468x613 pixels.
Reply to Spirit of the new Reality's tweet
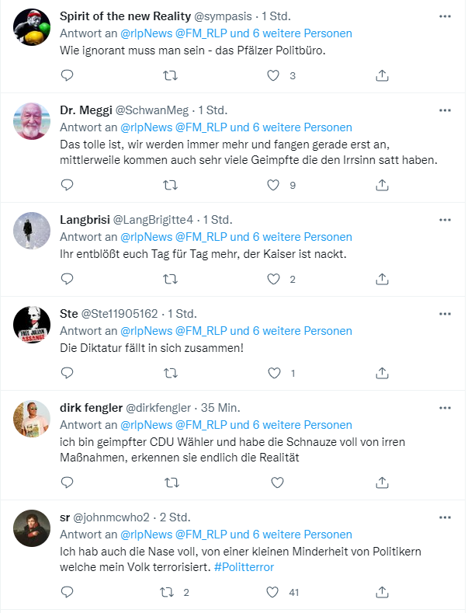67,75
